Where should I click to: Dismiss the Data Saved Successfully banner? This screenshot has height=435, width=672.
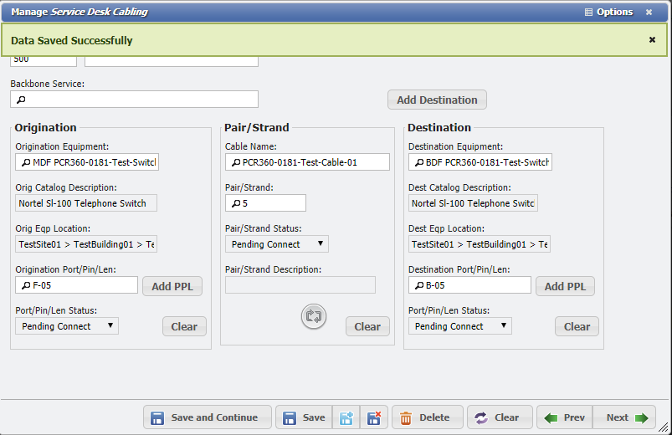[x=652, y=39]
